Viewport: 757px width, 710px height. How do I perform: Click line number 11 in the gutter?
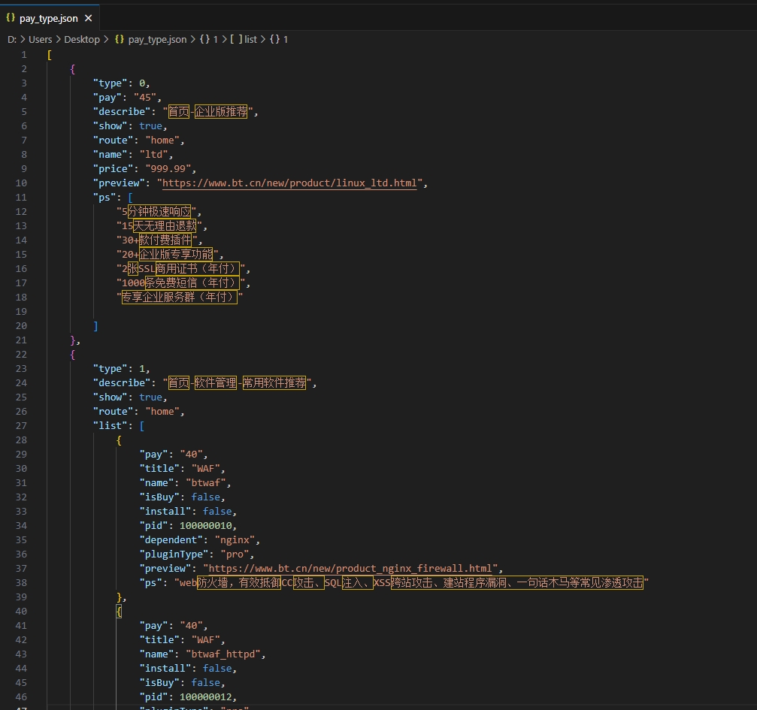click(21, 198)
